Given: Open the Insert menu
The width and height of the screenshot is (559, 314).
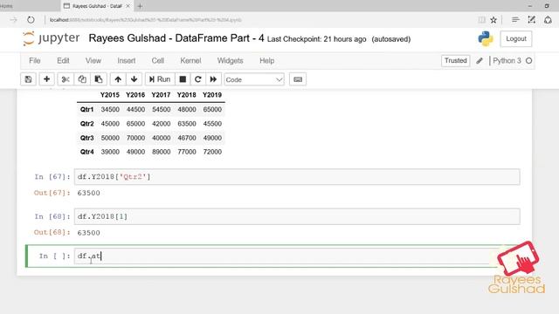Looking at the screenshot, I should tap(126, 61).
